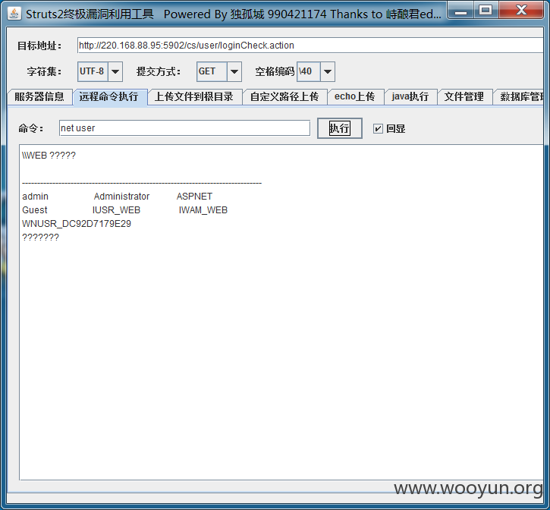
Task: Switch to the 自定义路径上传 tab
Action: [x=284, y=96]
